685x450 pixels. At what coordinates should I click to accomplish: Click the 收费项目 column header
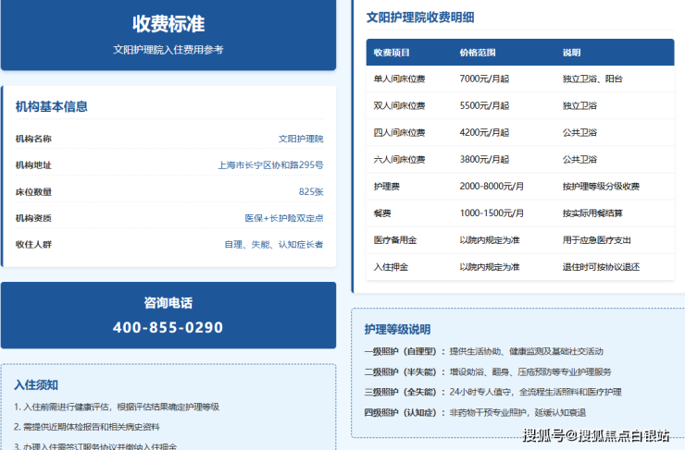click(x=392, y=53)
